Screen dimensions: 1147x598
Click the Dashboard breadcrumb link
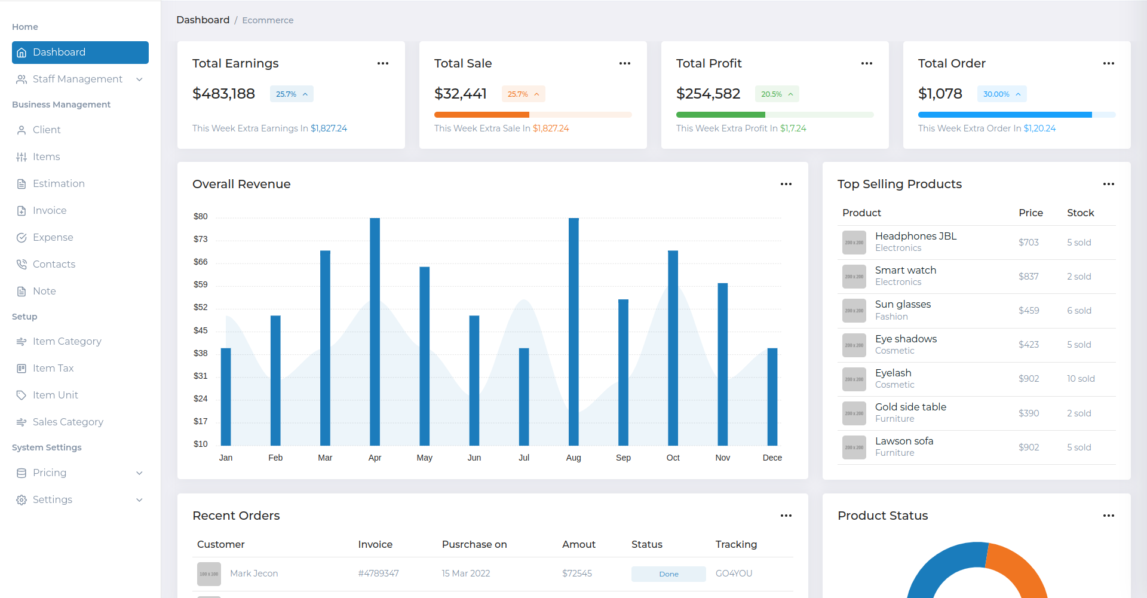(203, 20)
